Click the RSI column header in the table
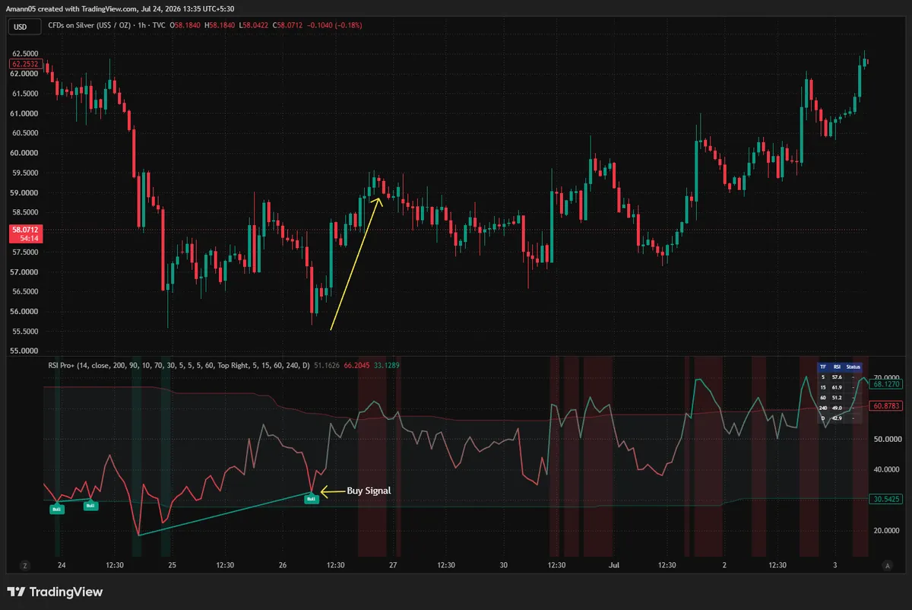This screenshot has height=610, width=912. coord(837,367)
